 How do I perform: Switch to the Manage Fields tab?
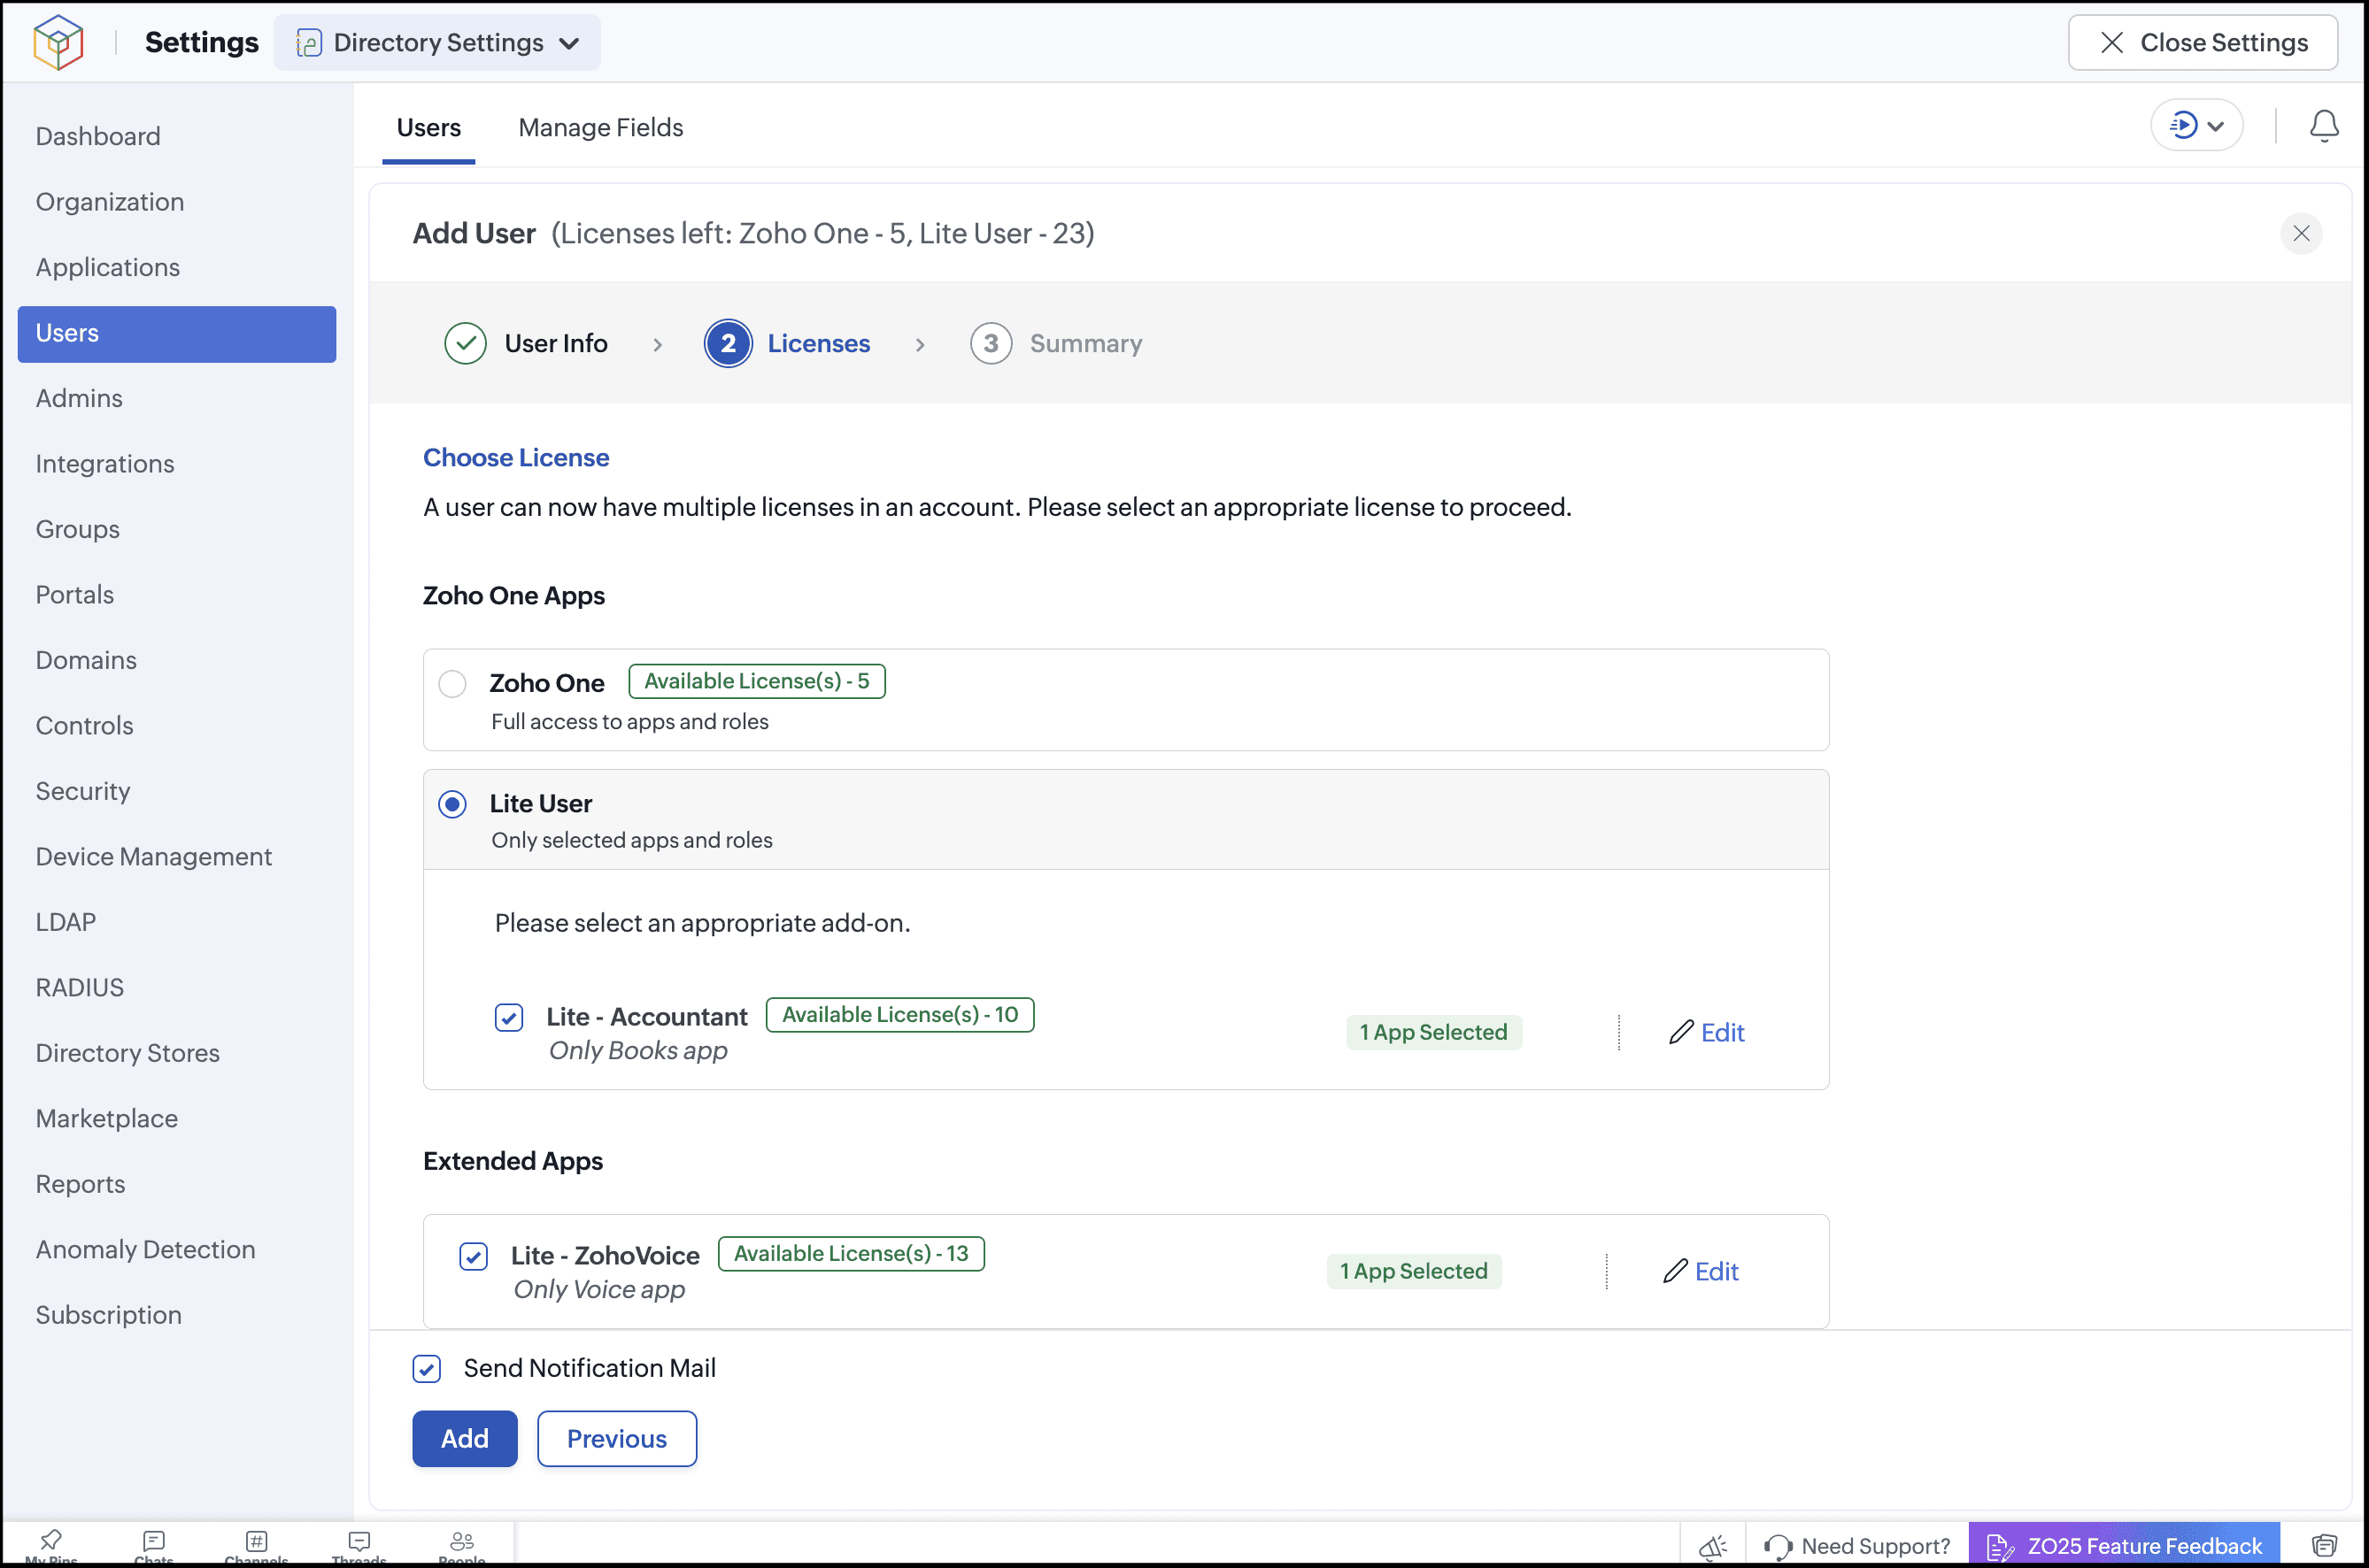(600, 127)
